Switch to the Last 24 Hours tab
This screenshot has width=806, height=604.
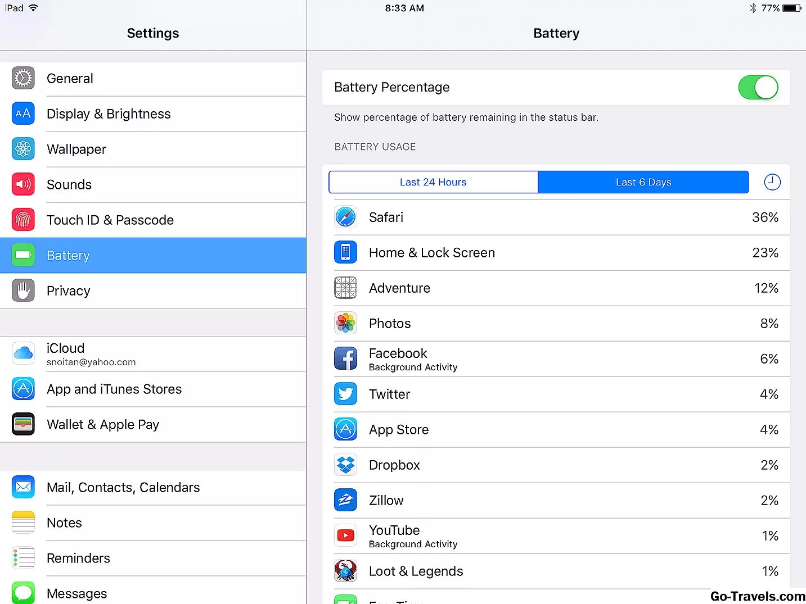pyautogui.click(x=433, y=182)
